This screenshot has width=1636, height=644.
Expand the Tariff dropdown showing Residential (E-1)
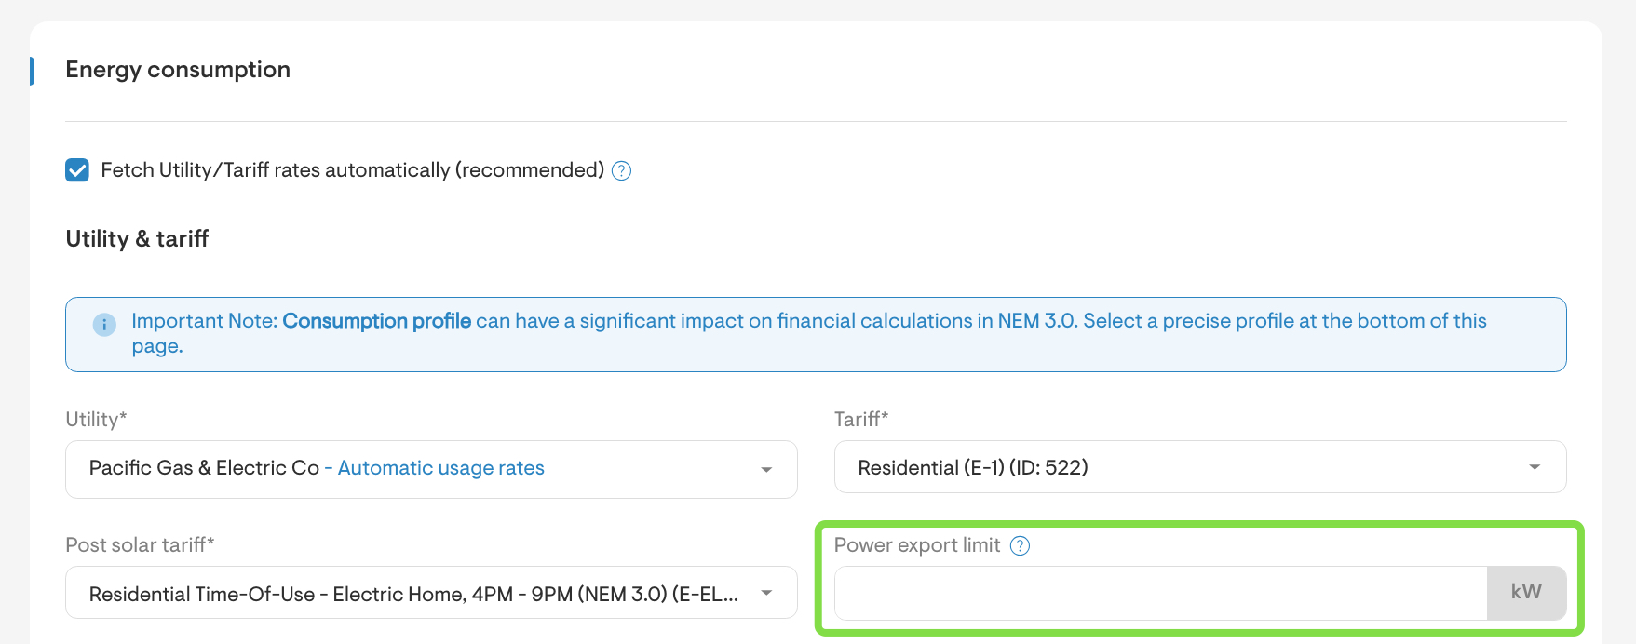click(x=1183, y=467)
